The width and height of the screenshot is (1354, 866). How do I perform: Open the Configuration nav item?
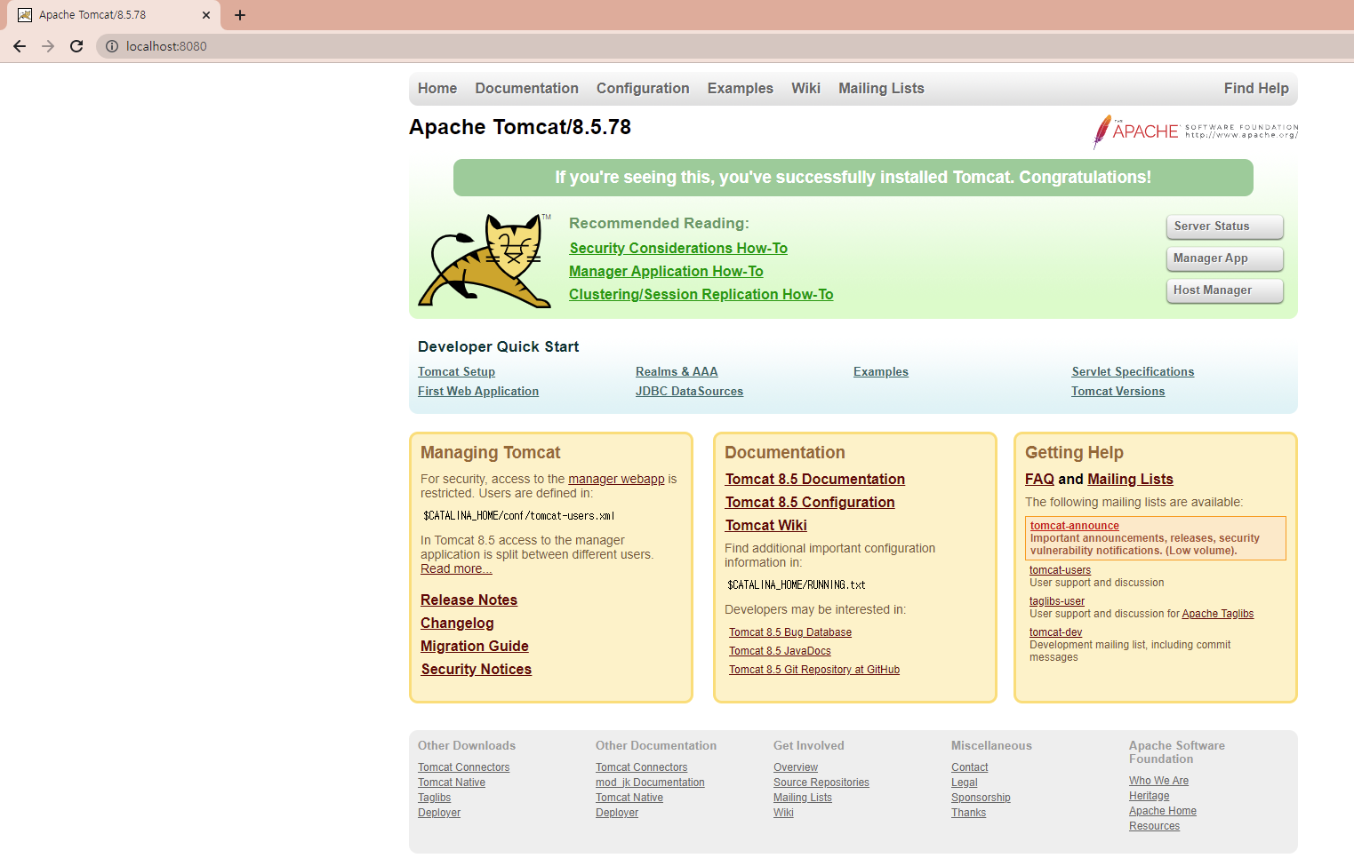pos(643,88)
